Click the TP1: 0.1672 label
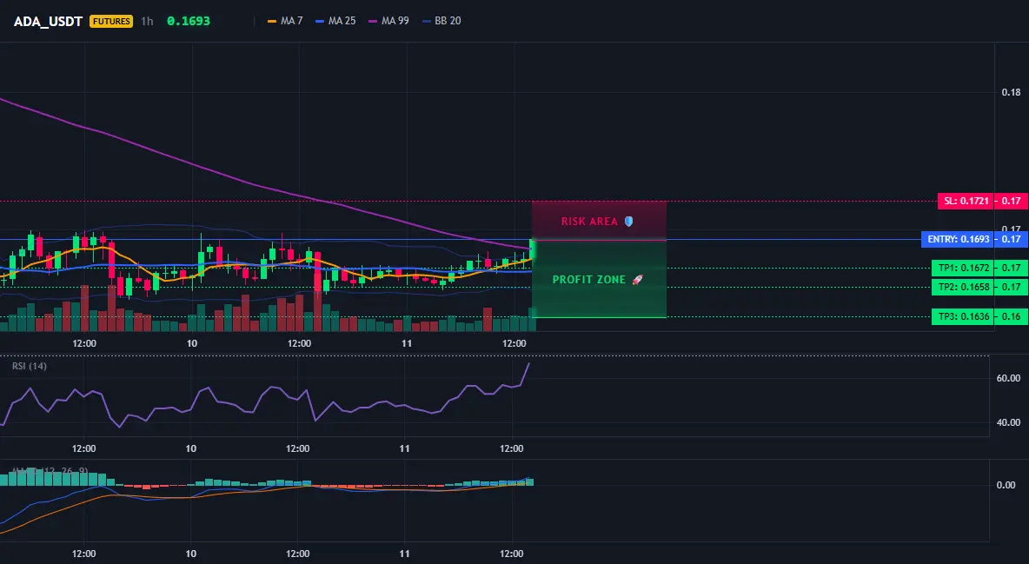The image size is (1029, 564). coord(962,268)
